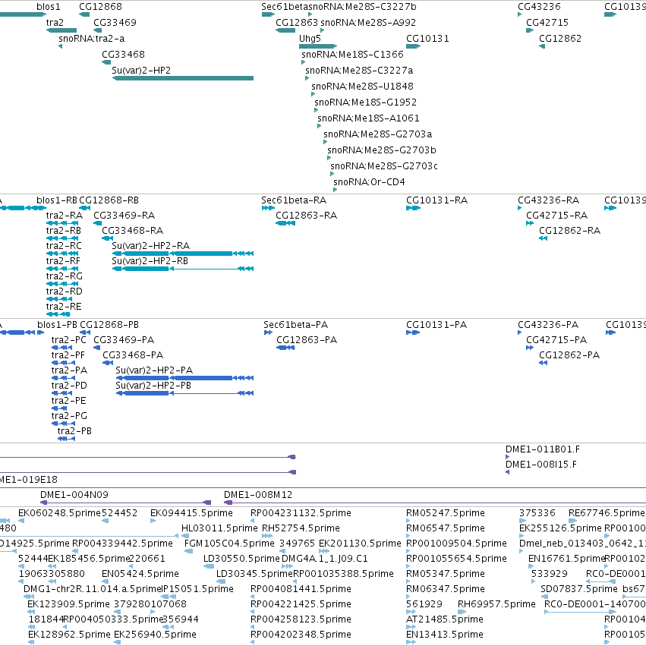Select snoRNA:Me28S-U1848 label

pos(363,87)
